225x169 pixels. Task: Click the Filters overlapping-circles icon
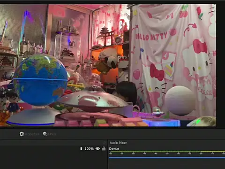45,134
